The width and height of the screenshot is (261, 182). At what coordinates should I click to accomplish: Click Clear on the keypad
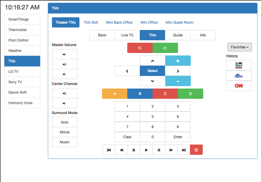pyautogui.click(x=127, y=137)
